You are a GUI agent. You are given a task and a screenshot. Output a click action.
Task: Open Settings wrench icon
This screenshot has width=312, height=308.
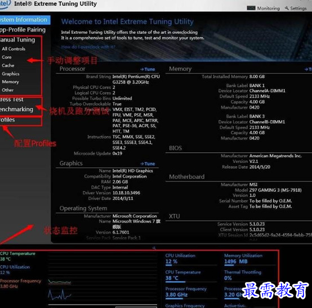(287, 8)
